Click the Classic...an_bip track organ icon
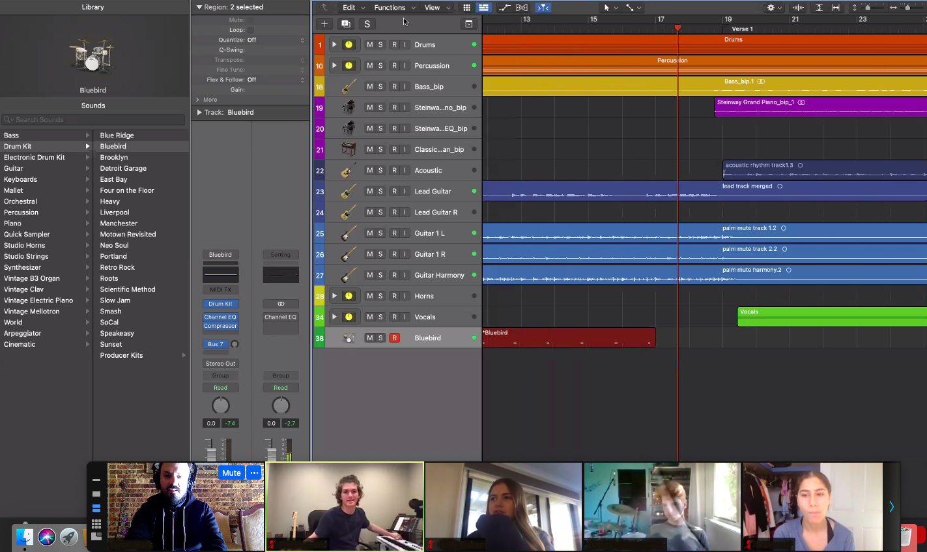 click(349, 149)
